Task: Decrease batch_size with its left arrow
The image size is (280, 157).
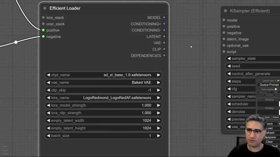Action: (48, 136)
